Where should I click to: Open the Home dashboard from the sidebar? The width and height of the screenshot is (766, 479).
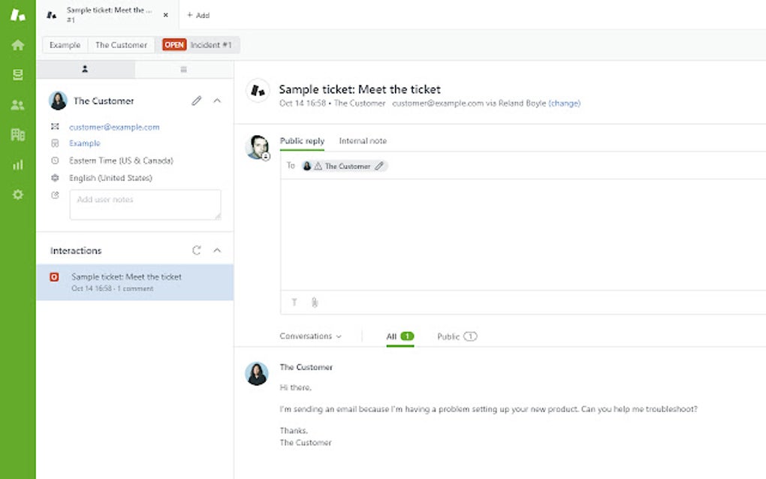click(18, 44)
